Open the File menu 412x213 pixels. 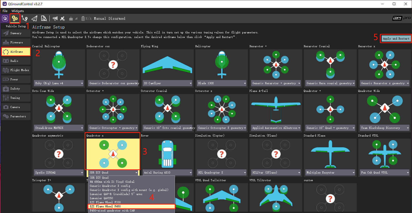[5, 11]
